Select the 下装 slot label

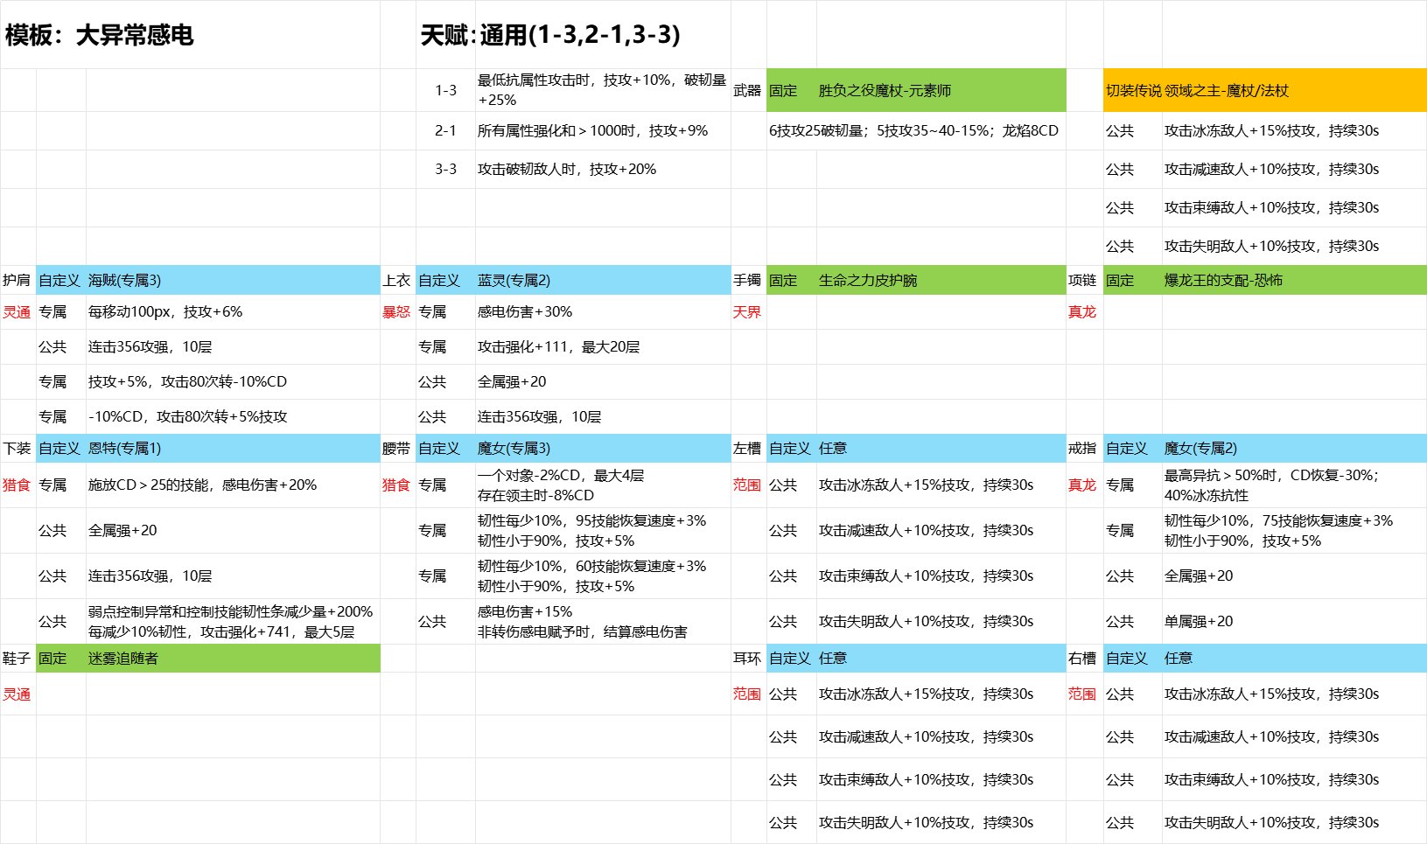click(17, 448)
